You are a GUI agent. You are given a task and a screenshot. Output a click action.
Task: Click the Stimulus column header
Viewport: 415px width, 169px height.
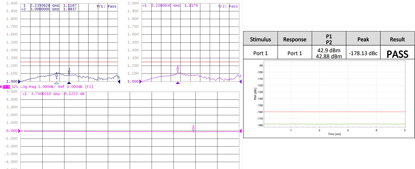pos(260,39)
